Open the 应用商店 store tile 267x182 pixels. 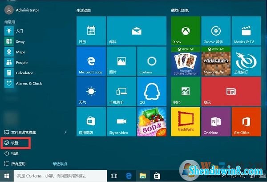91,122
